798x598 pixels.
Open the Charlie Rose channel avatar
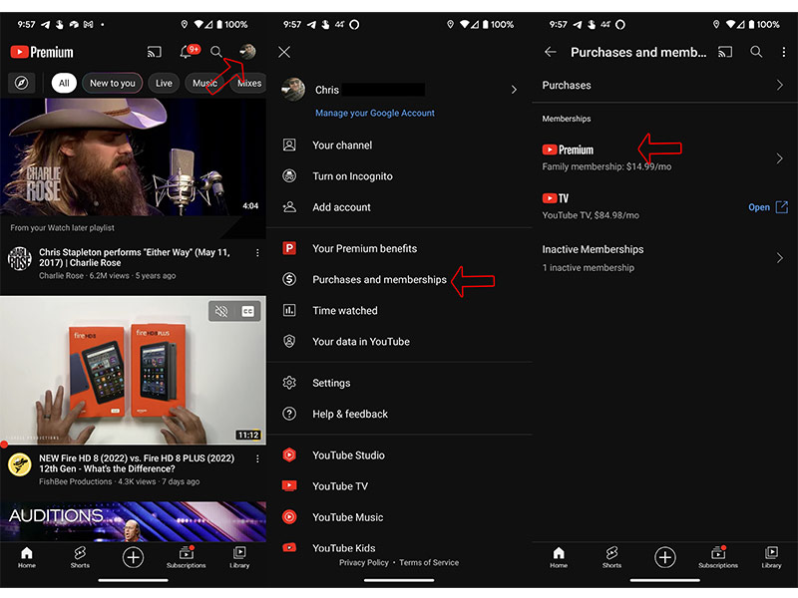pos(20,259)
